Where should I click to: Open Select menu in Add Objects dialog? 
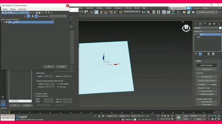pos(5,9)
